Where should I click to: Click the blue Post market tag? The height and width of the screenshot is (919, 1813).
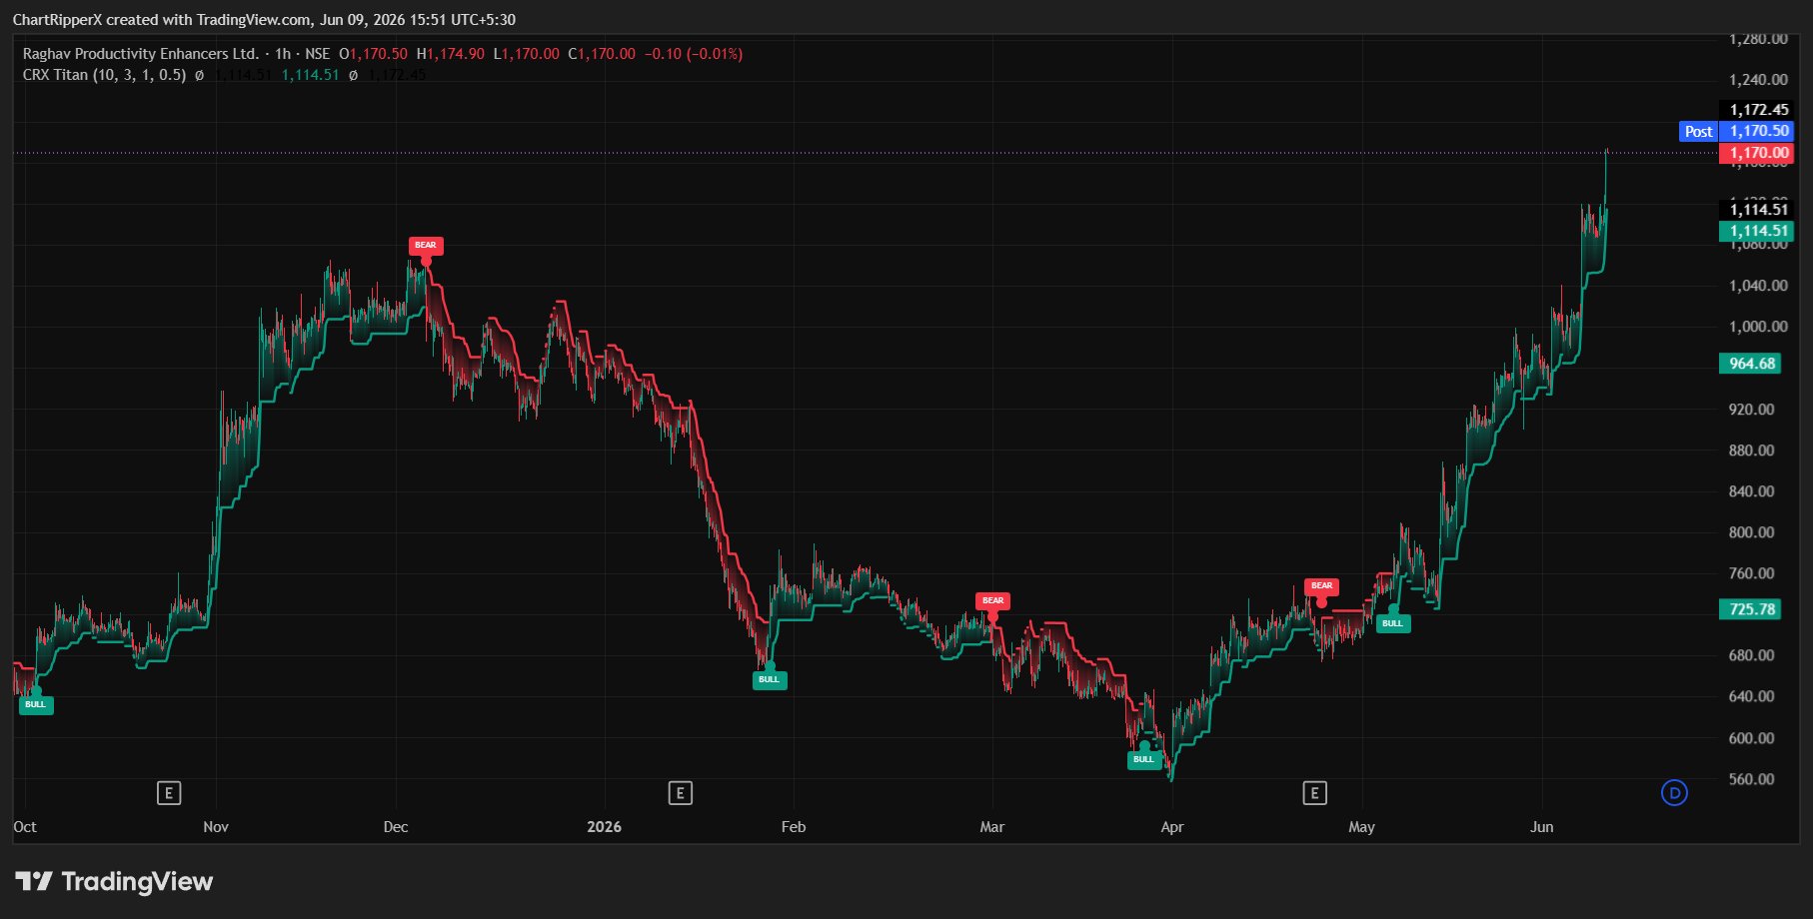click(1698, 132)
